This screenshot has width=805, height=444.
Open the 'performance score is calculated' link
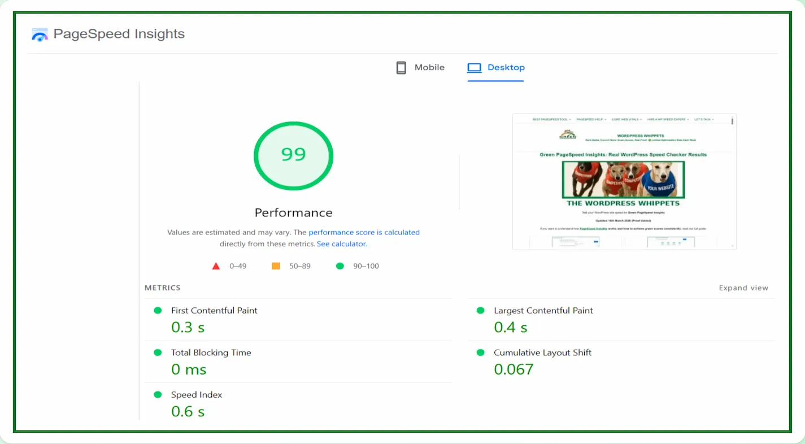click(364, 232)
